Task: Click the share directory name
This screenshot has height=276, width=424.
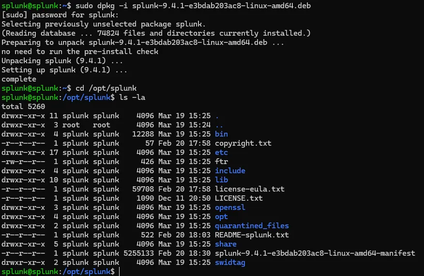Action: click(x=226, y=244)
